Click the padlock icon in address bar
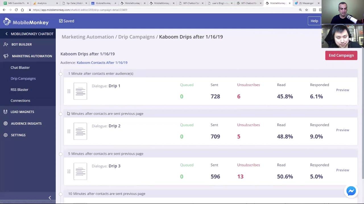The width and height of the screenshot is (364, 204). pos(30,10)
